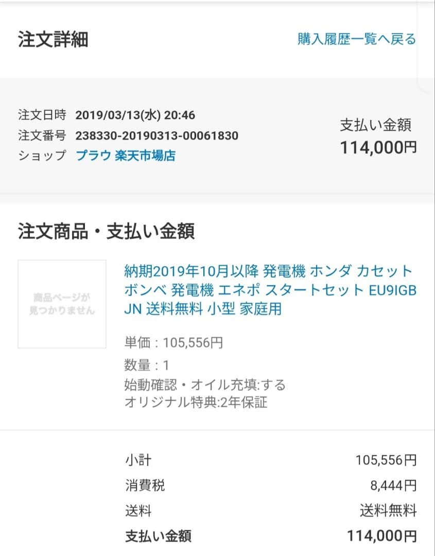Go back via 購入履歴一覧へ戻る link
Screen dimensions: 435x556
[x=356, y=39]
